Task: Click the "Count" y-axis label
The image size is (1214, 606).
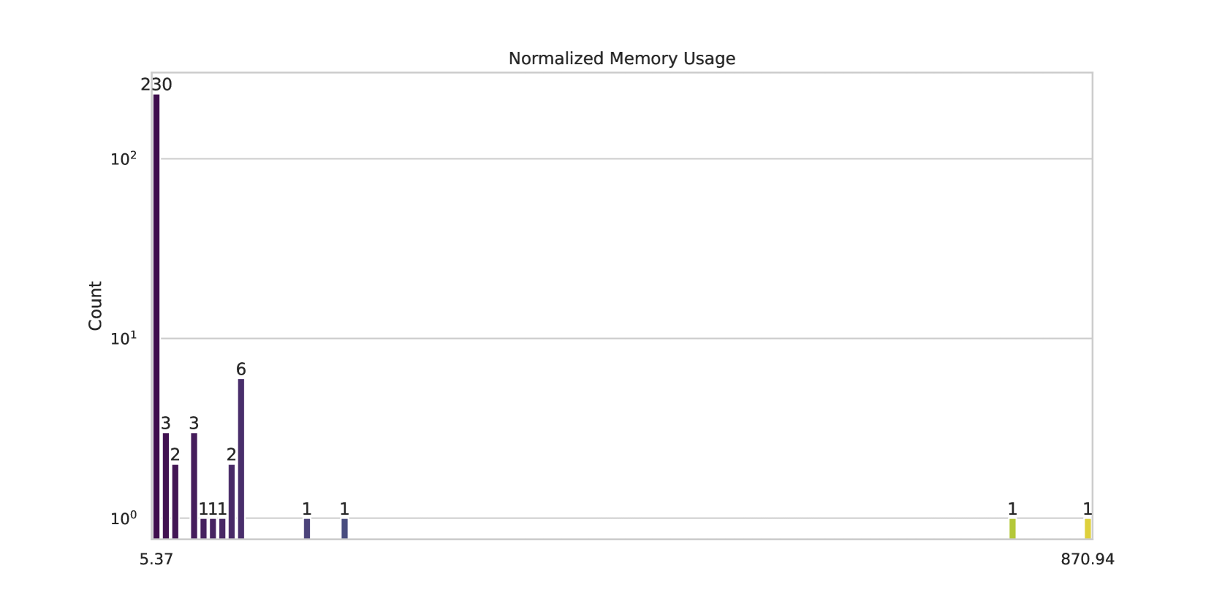Action: (x=96, y=306)
